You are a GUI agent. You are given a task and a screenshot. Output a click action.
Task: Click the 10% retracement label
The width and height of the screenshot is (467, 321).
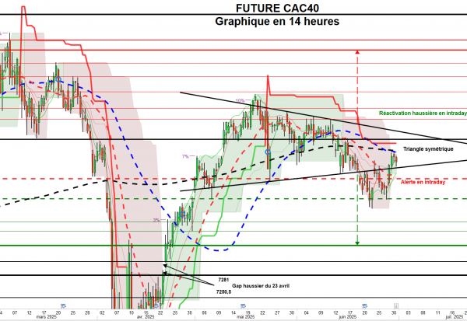(x=240, y=100)
